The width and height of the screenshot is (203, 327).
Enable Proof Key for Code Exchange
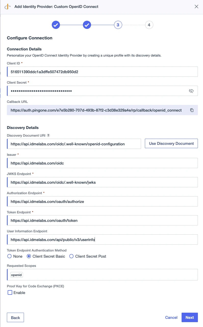(10, 292)
